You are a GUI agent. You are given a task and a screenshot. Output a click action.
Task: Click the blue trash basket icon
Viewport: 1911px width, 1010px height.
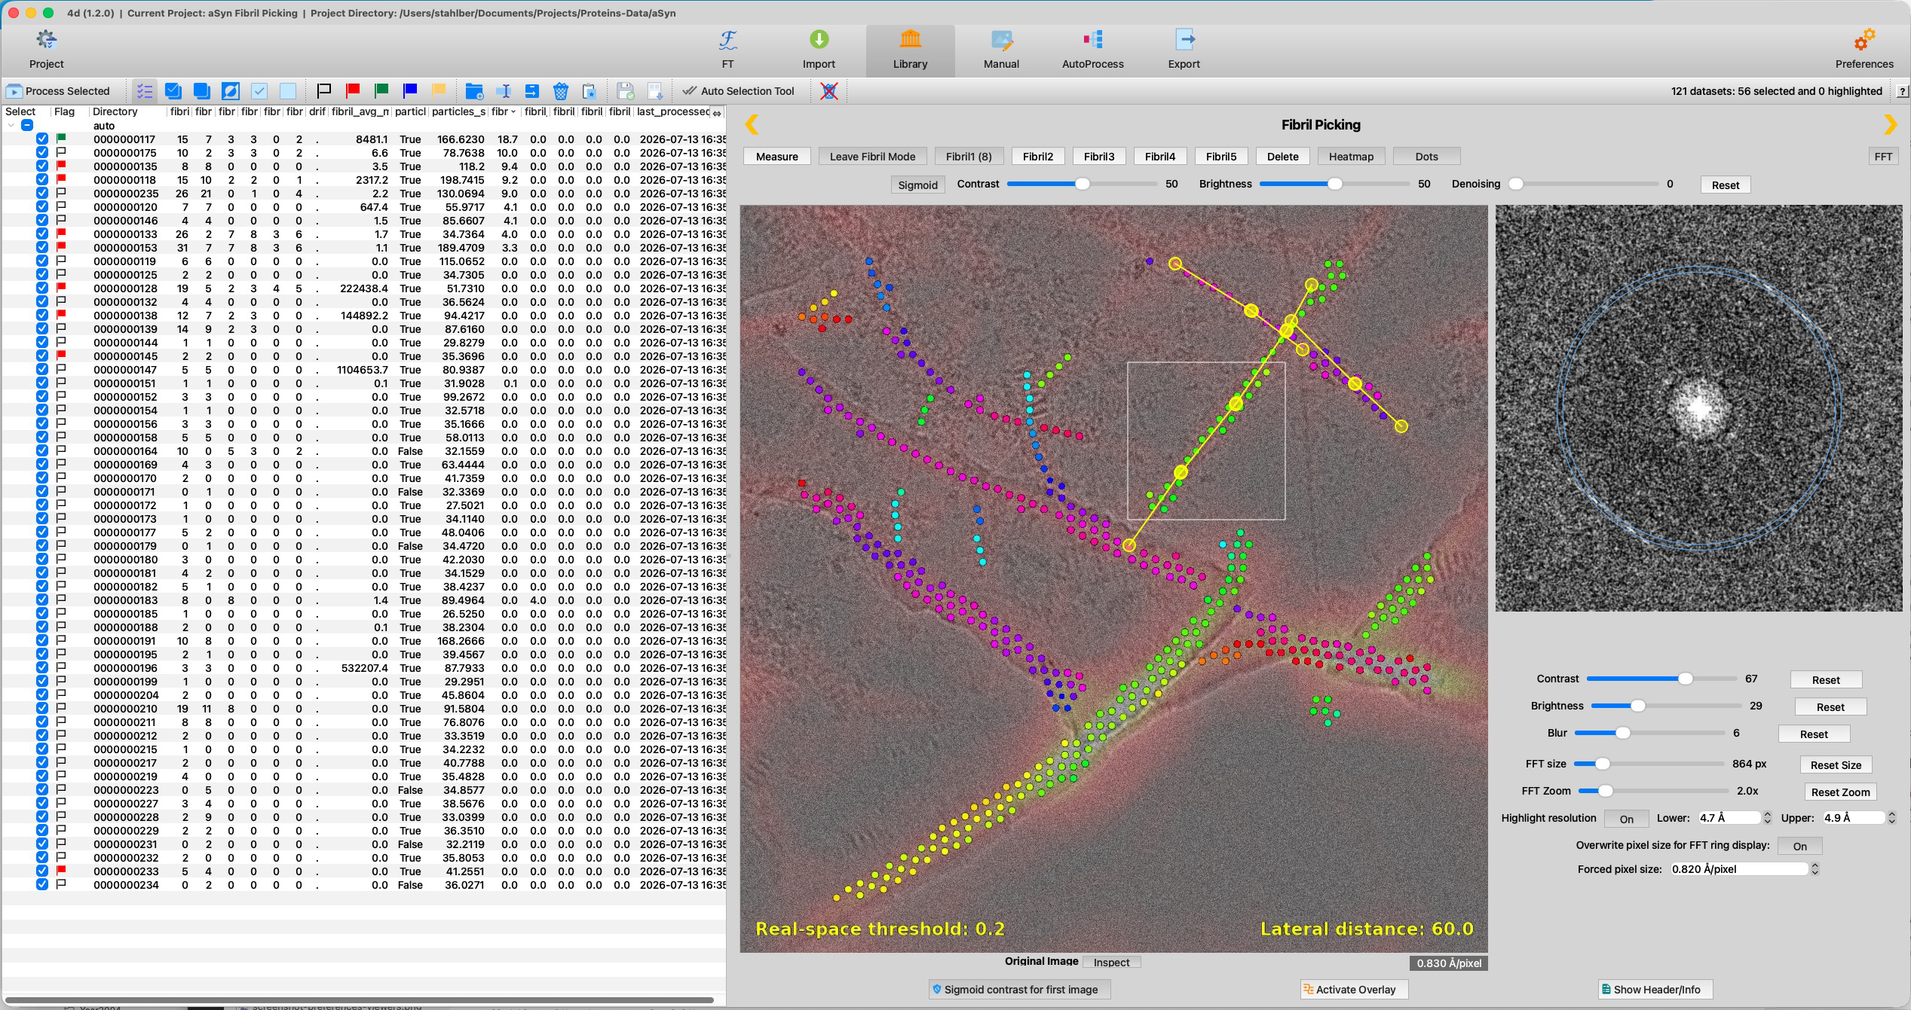click(561, 91)
